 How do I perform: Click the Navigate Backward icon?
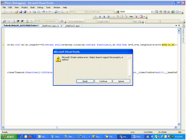tap(56, 12)
